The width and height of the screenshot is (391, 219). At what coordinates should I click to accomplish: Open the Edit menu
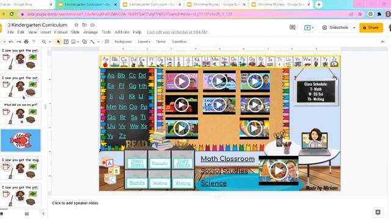click(21, 32)
